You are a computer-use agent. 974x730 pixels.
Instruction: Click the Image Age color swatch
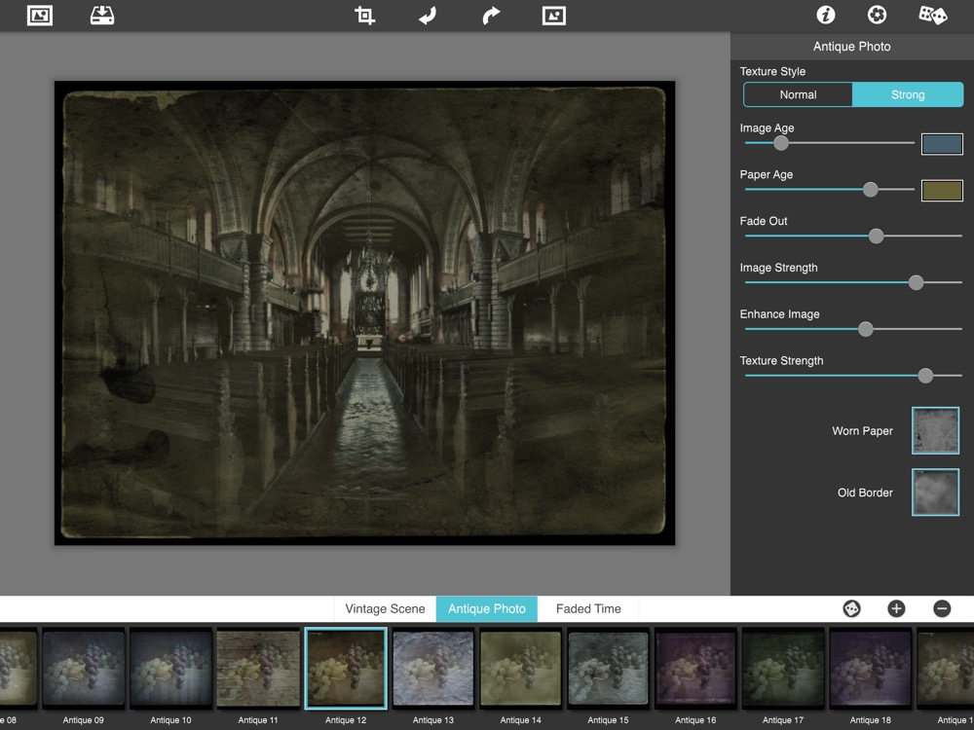[942, 144]
